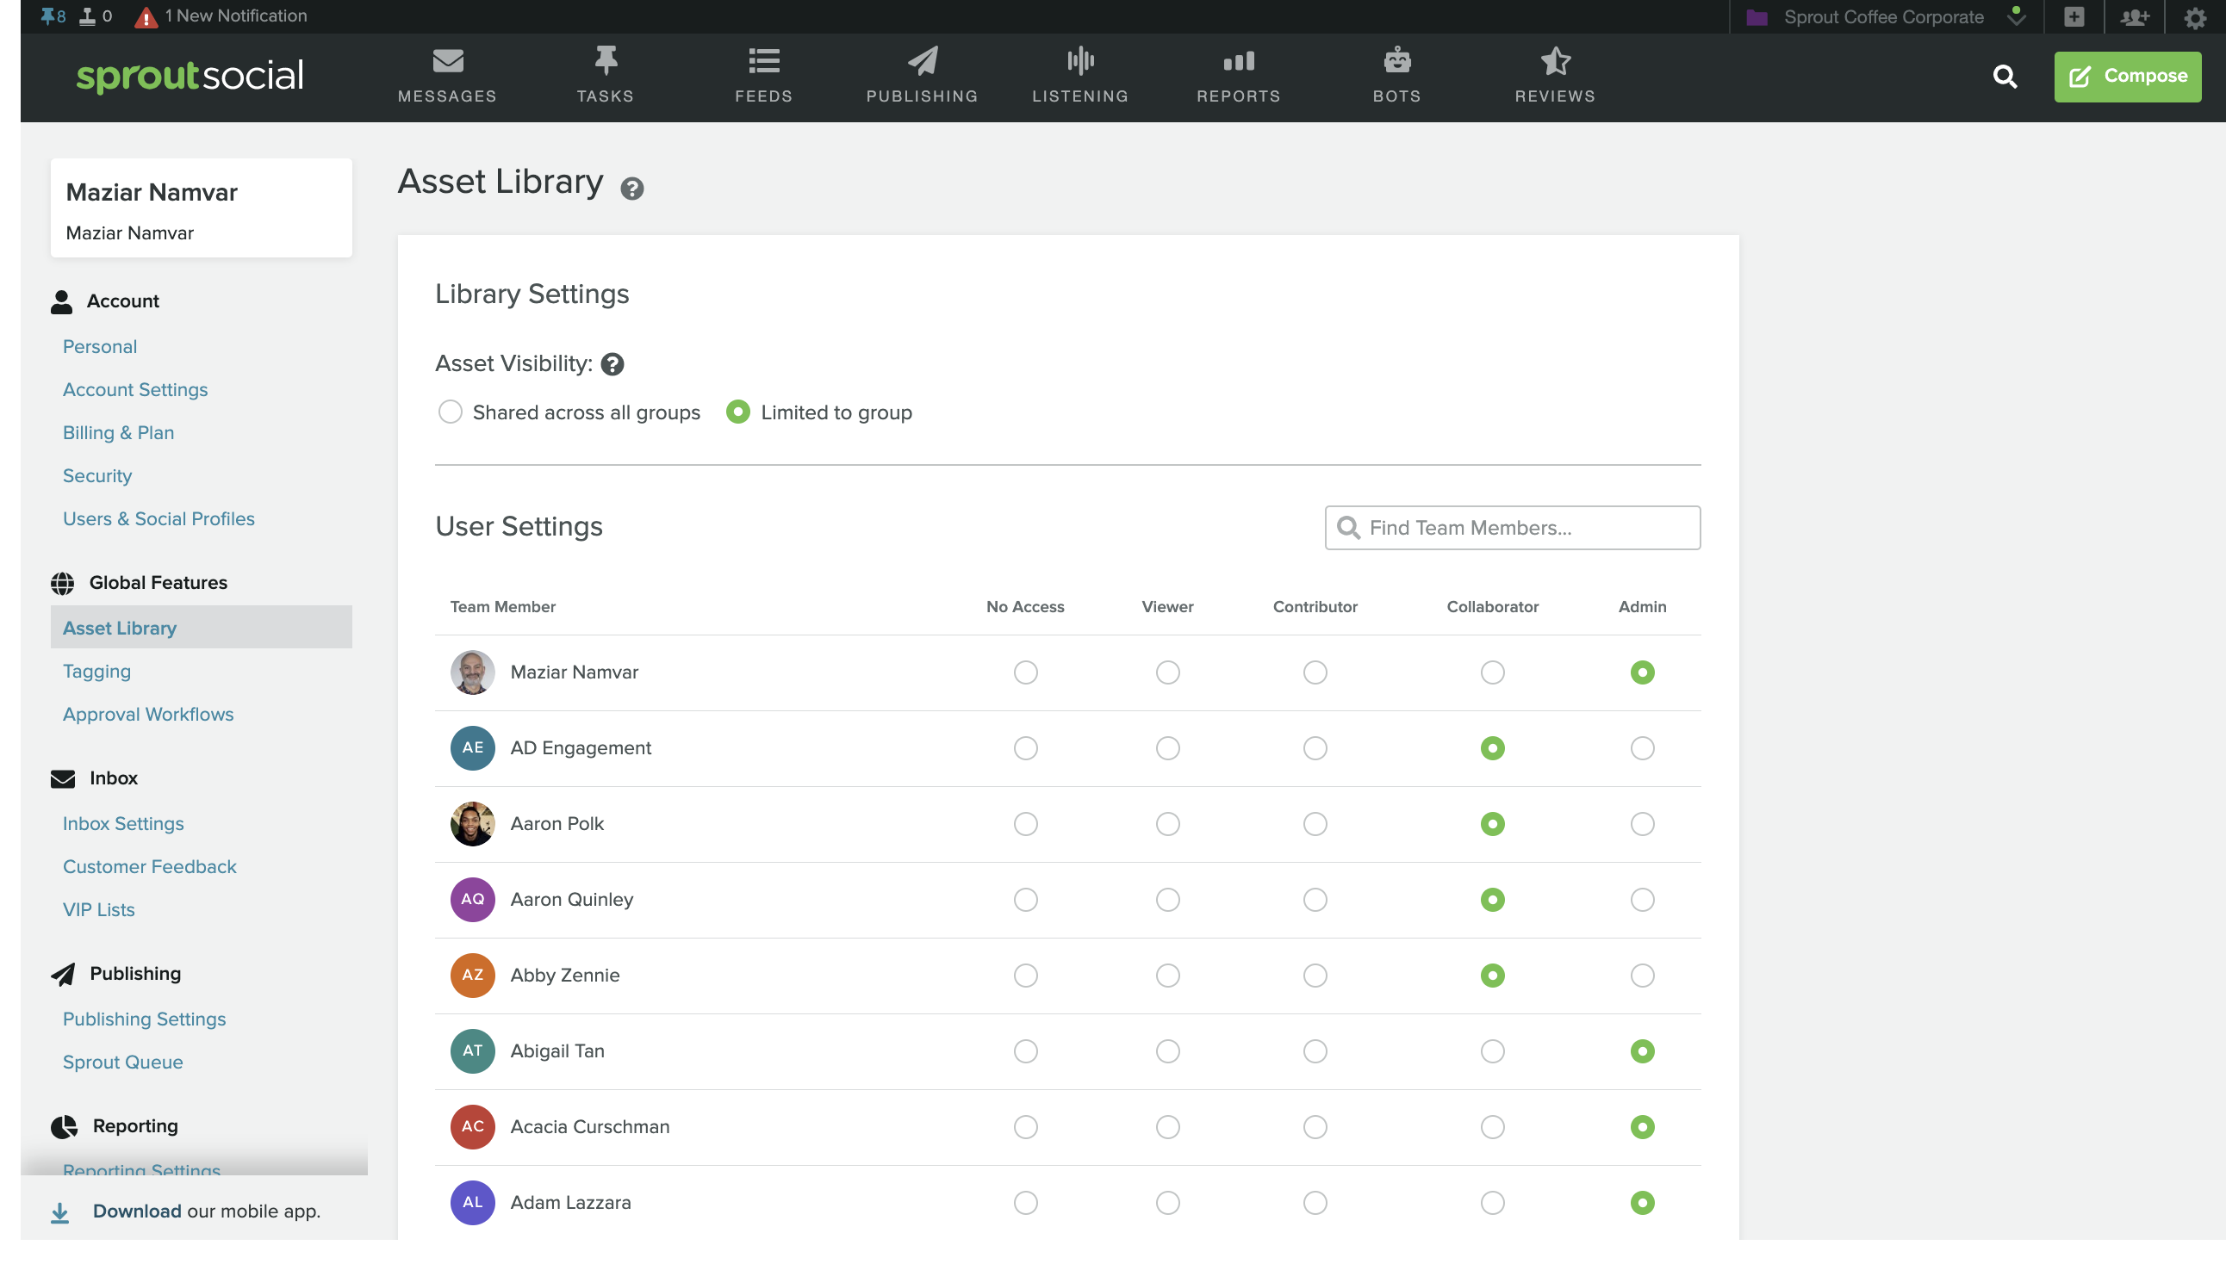Open the Reports bar chart icon
Image resolution: width=2226 pixels, height=1264 pixels.
coord(1239,61)
